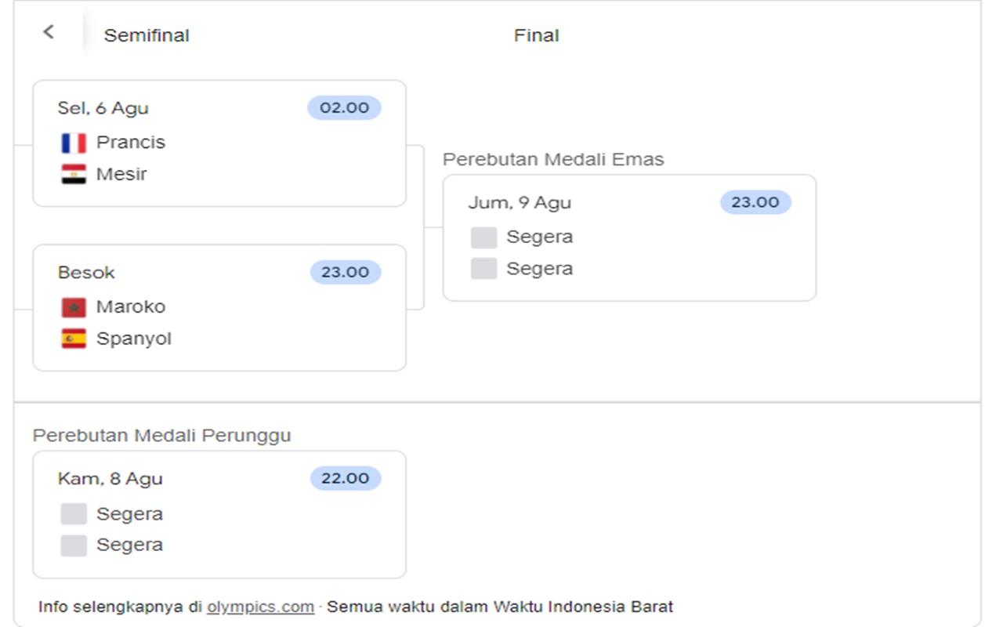1003x627 pixels.
Task: Click second placeholder icon in bronze match
Action: pos(74,545)
